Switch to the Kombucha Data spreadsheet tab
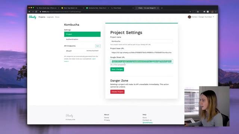Image resolution: width=239 pixels, height=134 pixels. coord(97,8)
